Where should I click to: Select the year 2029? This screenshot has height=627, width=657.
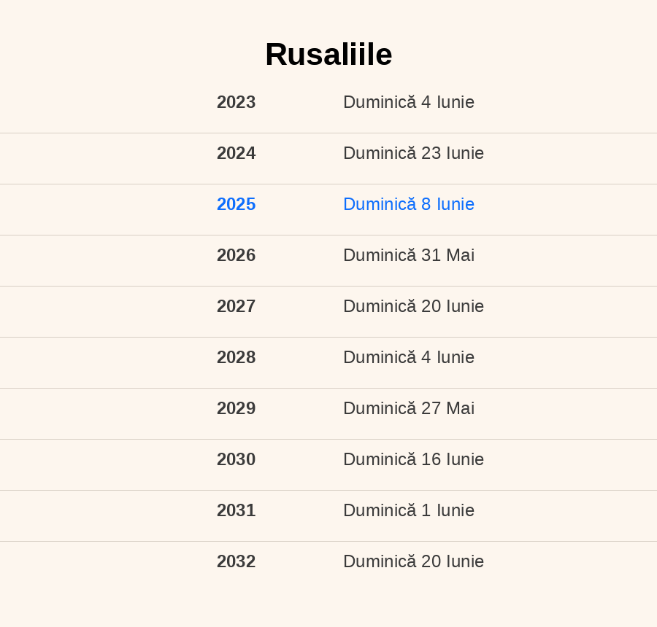(x=236, y=408)
